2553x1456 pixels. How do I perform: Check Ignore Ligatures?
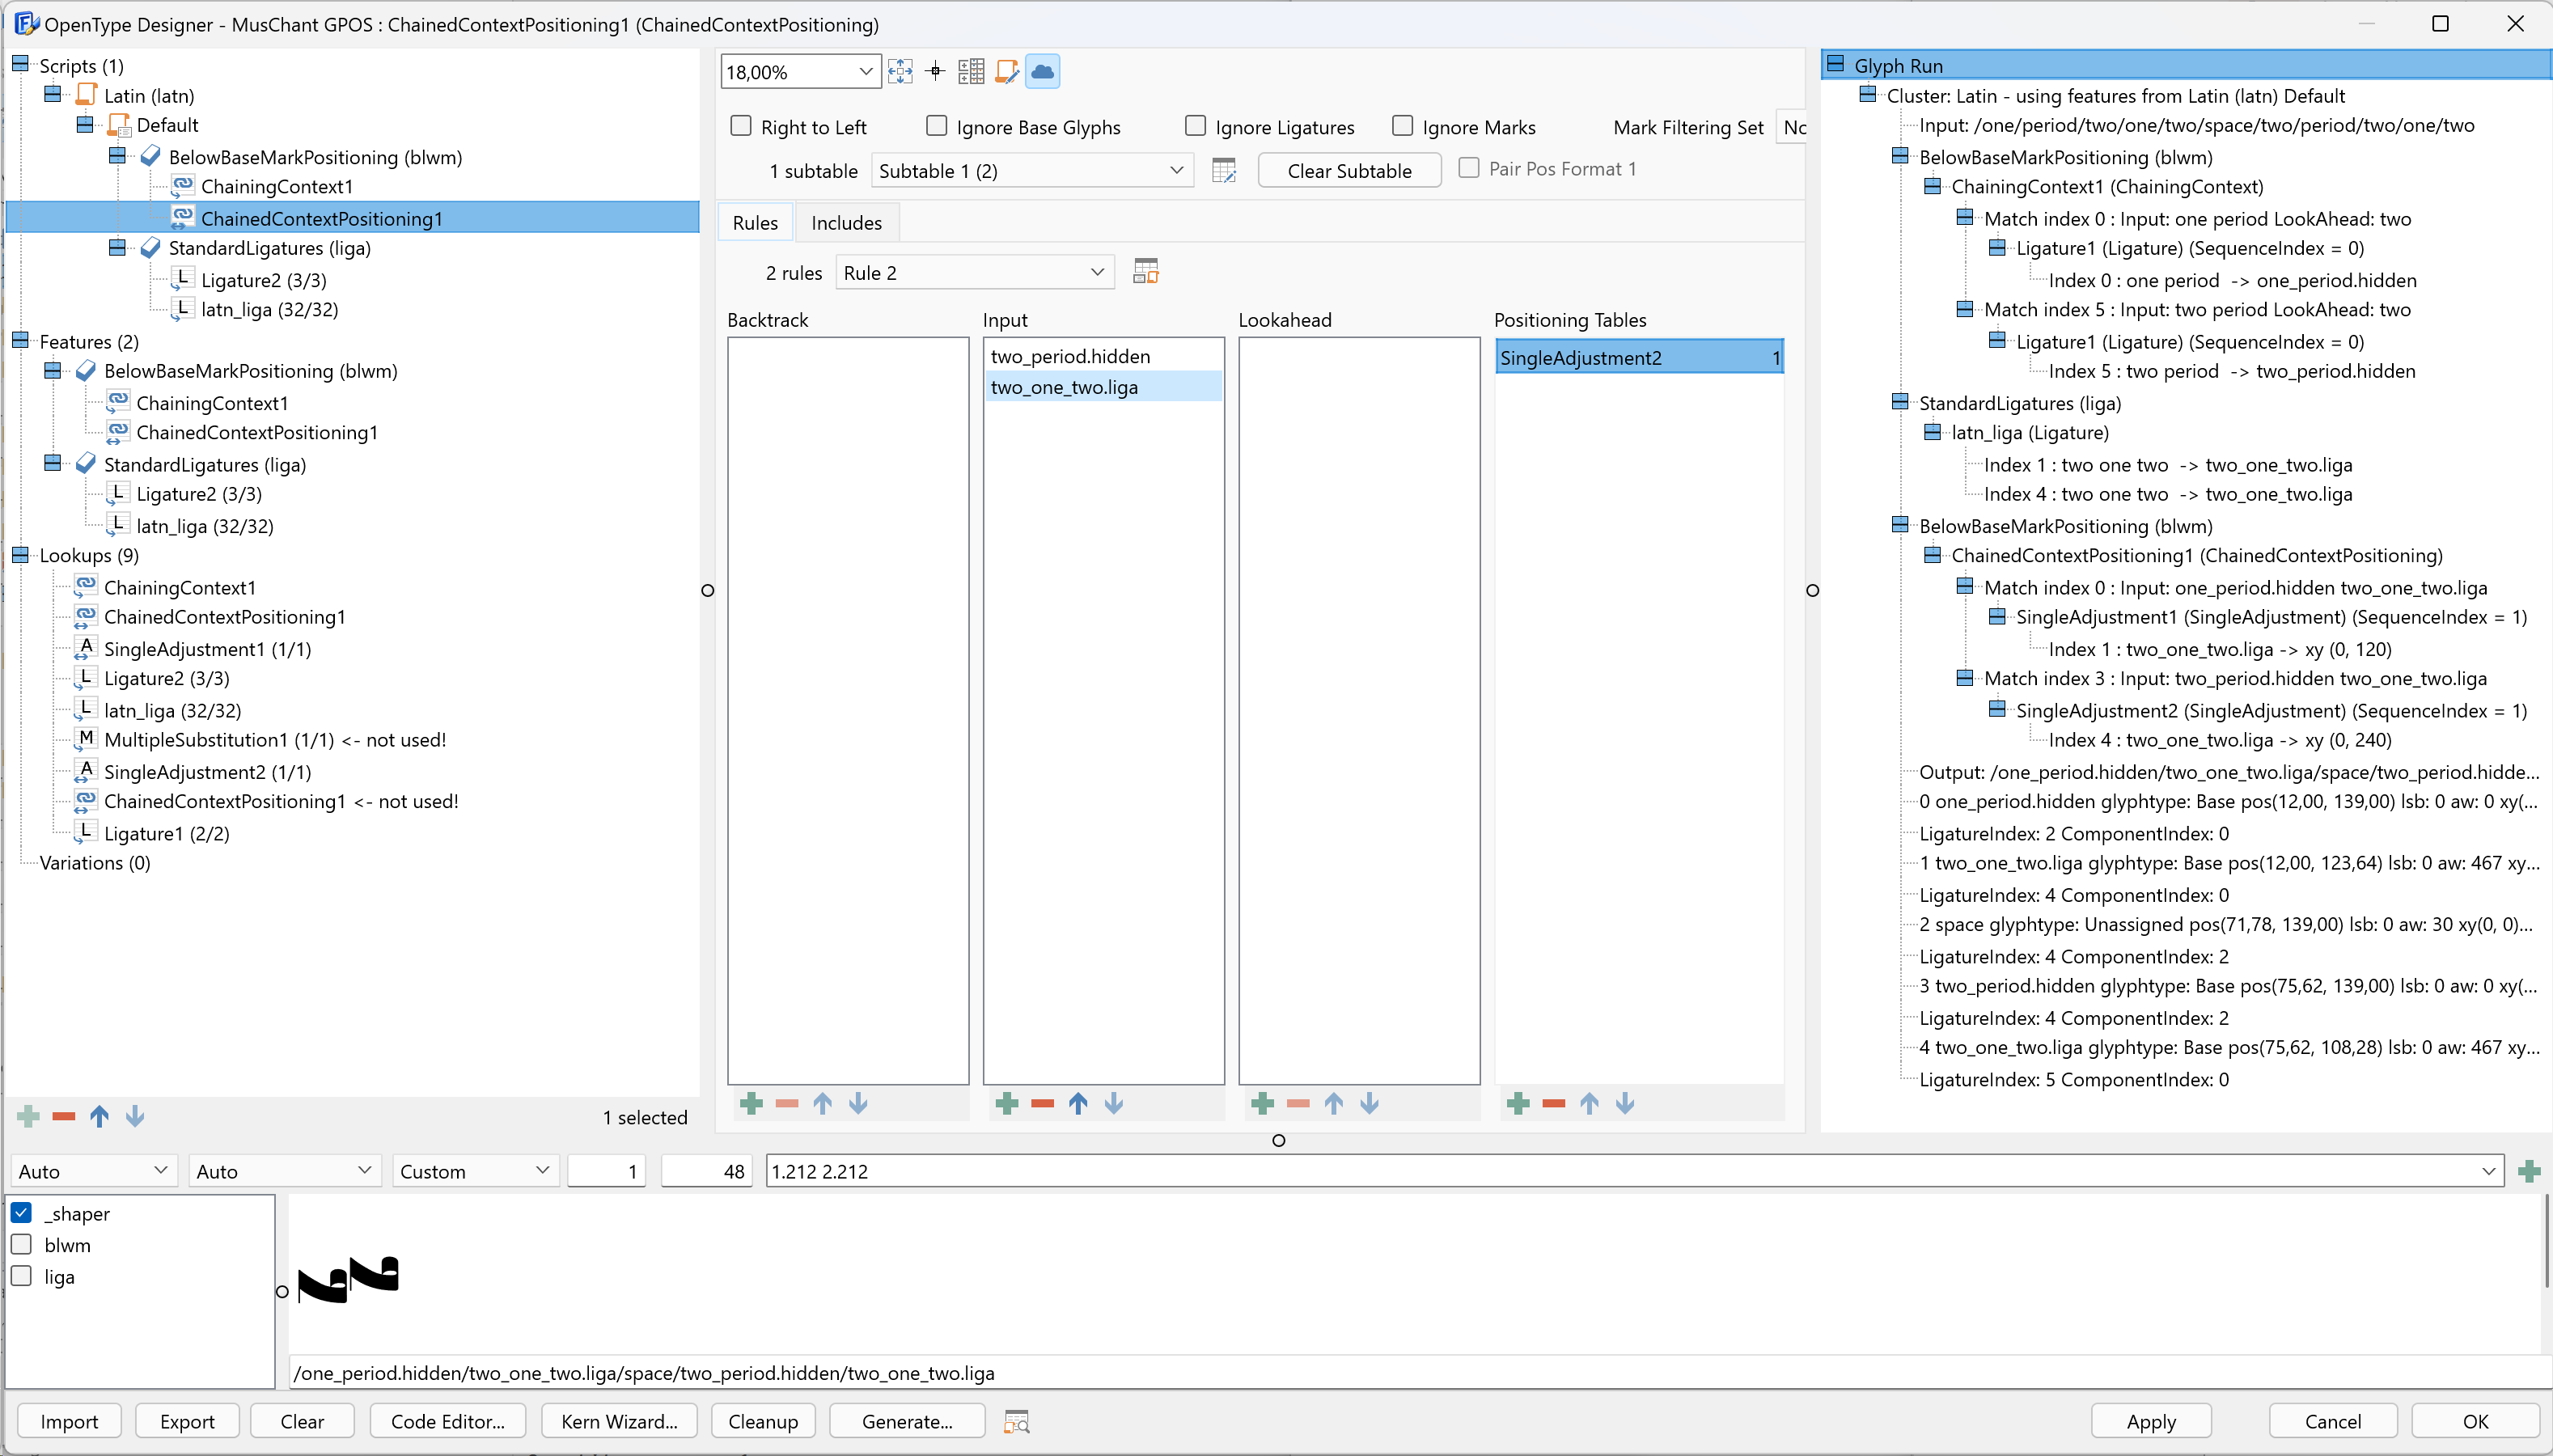click(x=1196, y=126)
